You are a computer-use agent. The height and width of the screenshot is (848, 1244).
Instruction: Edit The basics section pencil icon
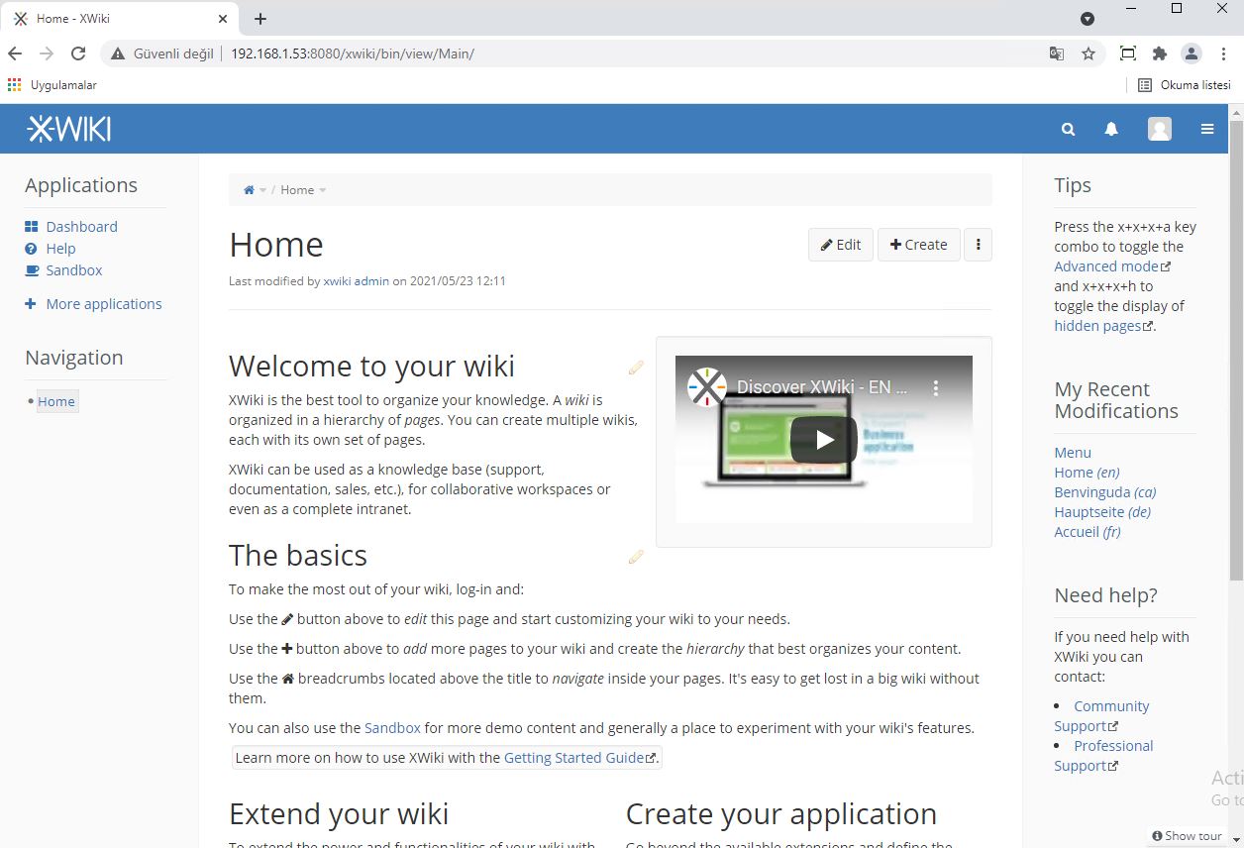pos(635,557)
